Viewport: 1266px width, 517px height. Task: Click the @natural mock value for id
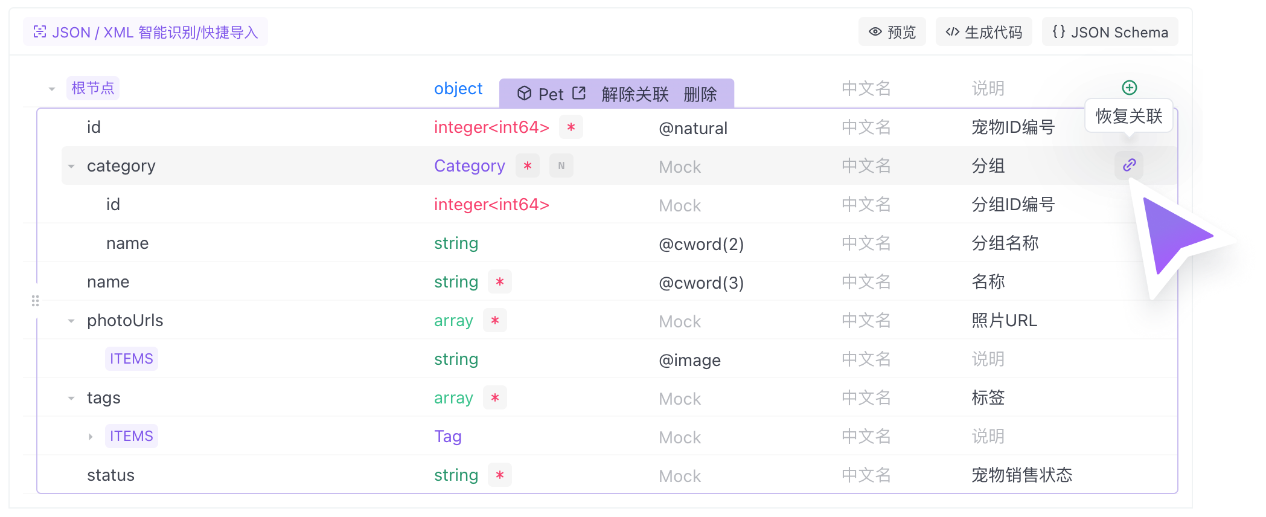pyautogui.click(x=692, y=128)
